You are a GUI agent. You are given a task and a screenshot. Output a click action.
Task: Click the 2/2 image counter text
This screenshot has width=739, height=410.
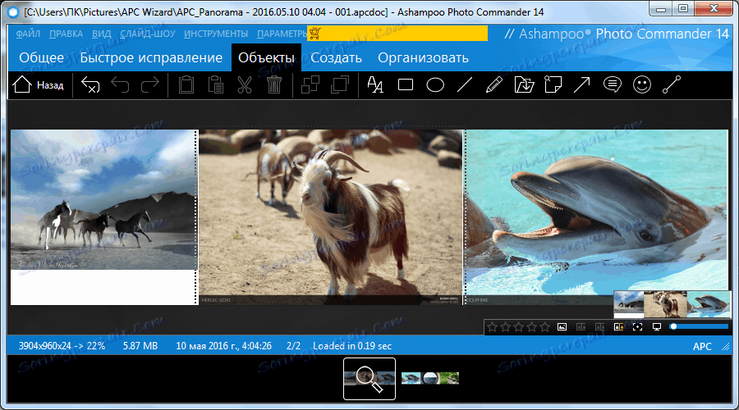pyautogui.click(x=293, y=346)
